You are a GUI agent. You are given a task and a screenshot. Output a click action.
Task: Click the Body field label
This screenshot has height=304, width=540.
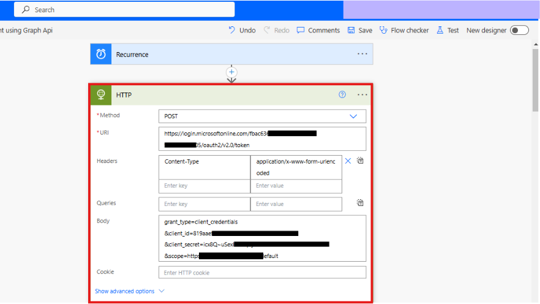[x=103, y=221]
